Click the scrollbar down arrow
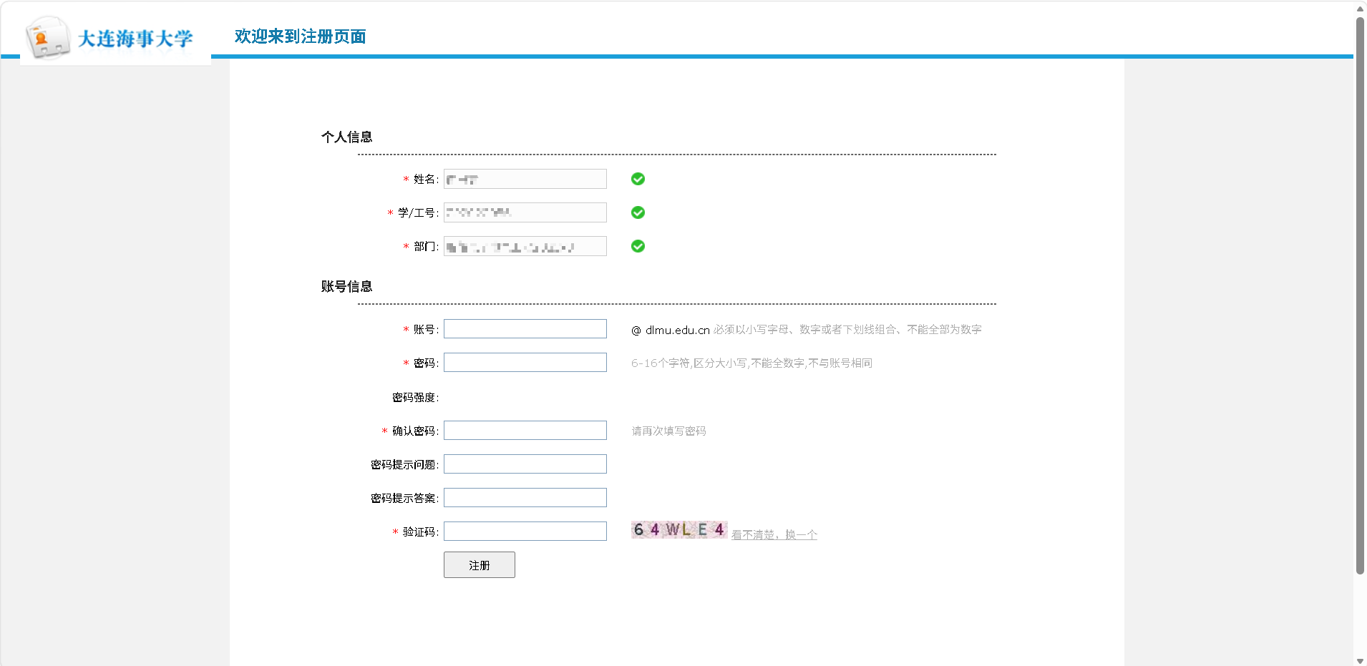 tap(1360, 661)
